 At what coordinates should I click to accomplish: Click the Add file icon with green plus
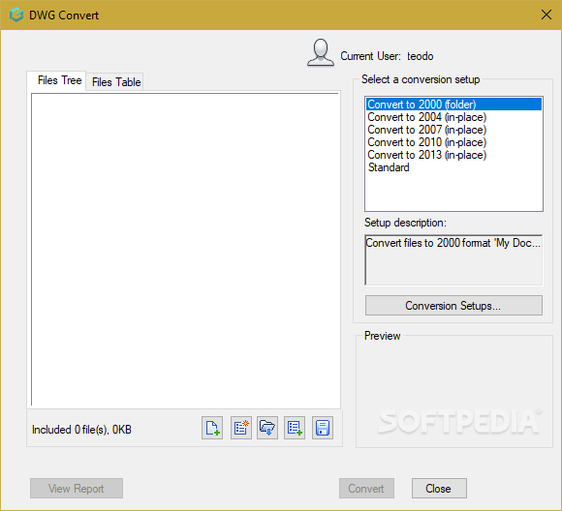coord(212,428)
